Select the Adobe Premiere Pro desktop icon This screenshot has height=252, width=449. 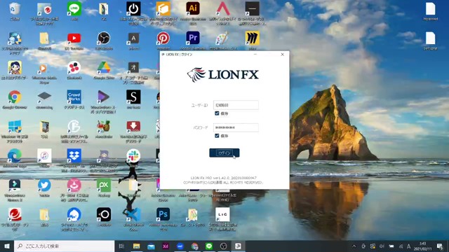click(x=193, y=41)
